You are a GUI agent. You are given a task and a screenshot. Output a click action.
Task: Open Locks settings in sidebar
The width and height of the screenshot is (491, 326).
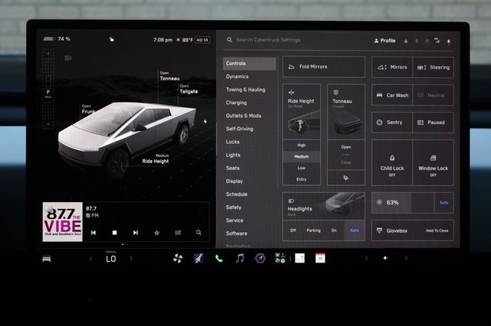click(232, 142)
